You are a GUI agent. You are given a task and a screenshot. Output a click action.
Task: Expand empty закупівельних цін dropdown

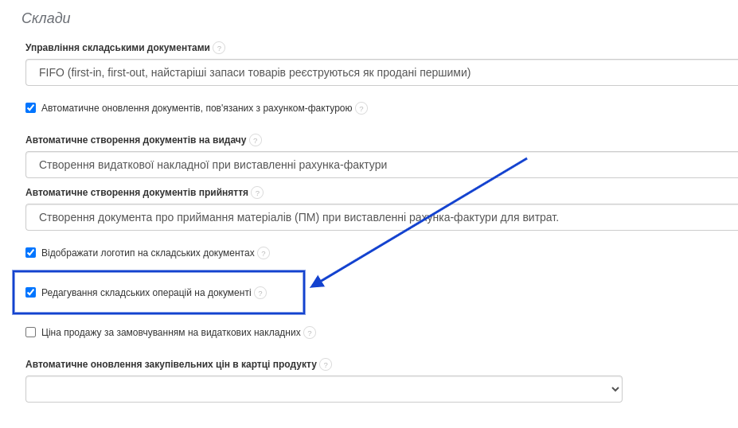pyautogui.click(x=324, y=389)
